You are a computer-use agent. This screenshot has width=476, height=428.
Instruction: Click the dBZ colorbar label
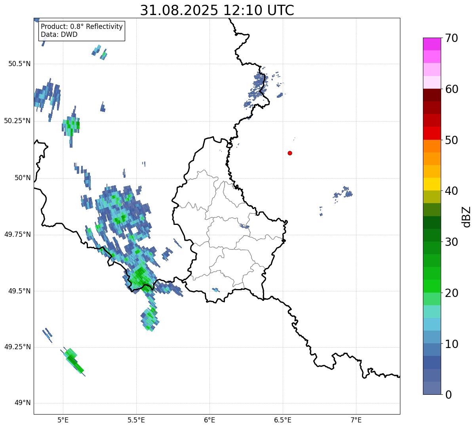click(x=466, y=216)
